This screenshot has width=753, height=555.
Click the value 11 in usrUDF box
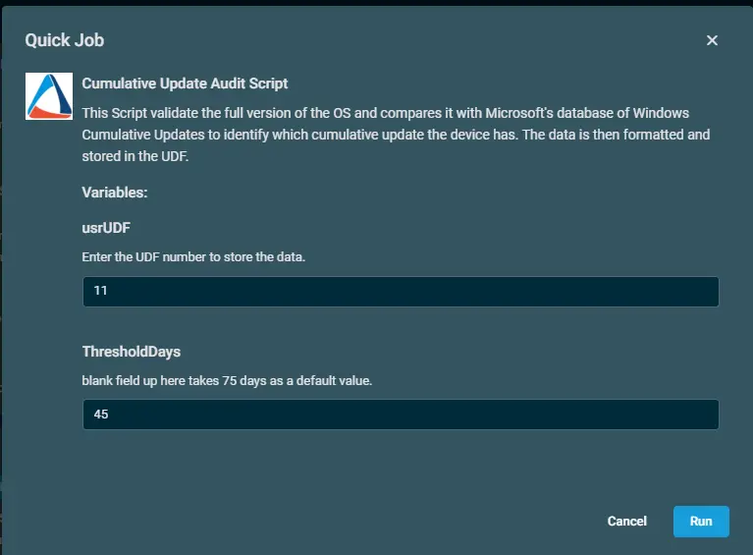[x=100, y=292]
